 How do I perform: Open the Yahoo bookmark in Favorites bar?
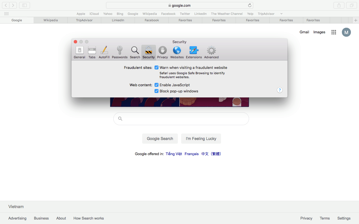click(108, 14)
